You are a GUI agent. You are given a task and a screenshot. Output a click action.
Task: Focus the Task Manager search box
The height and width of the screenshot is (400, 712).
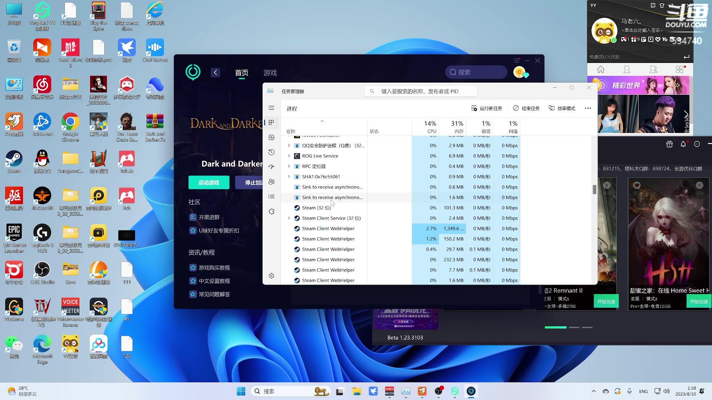tap(421, 91)
